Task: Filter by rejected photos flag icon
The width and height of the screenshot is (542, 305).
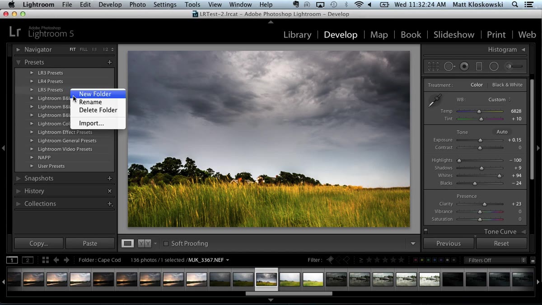Action: [346, 260]
